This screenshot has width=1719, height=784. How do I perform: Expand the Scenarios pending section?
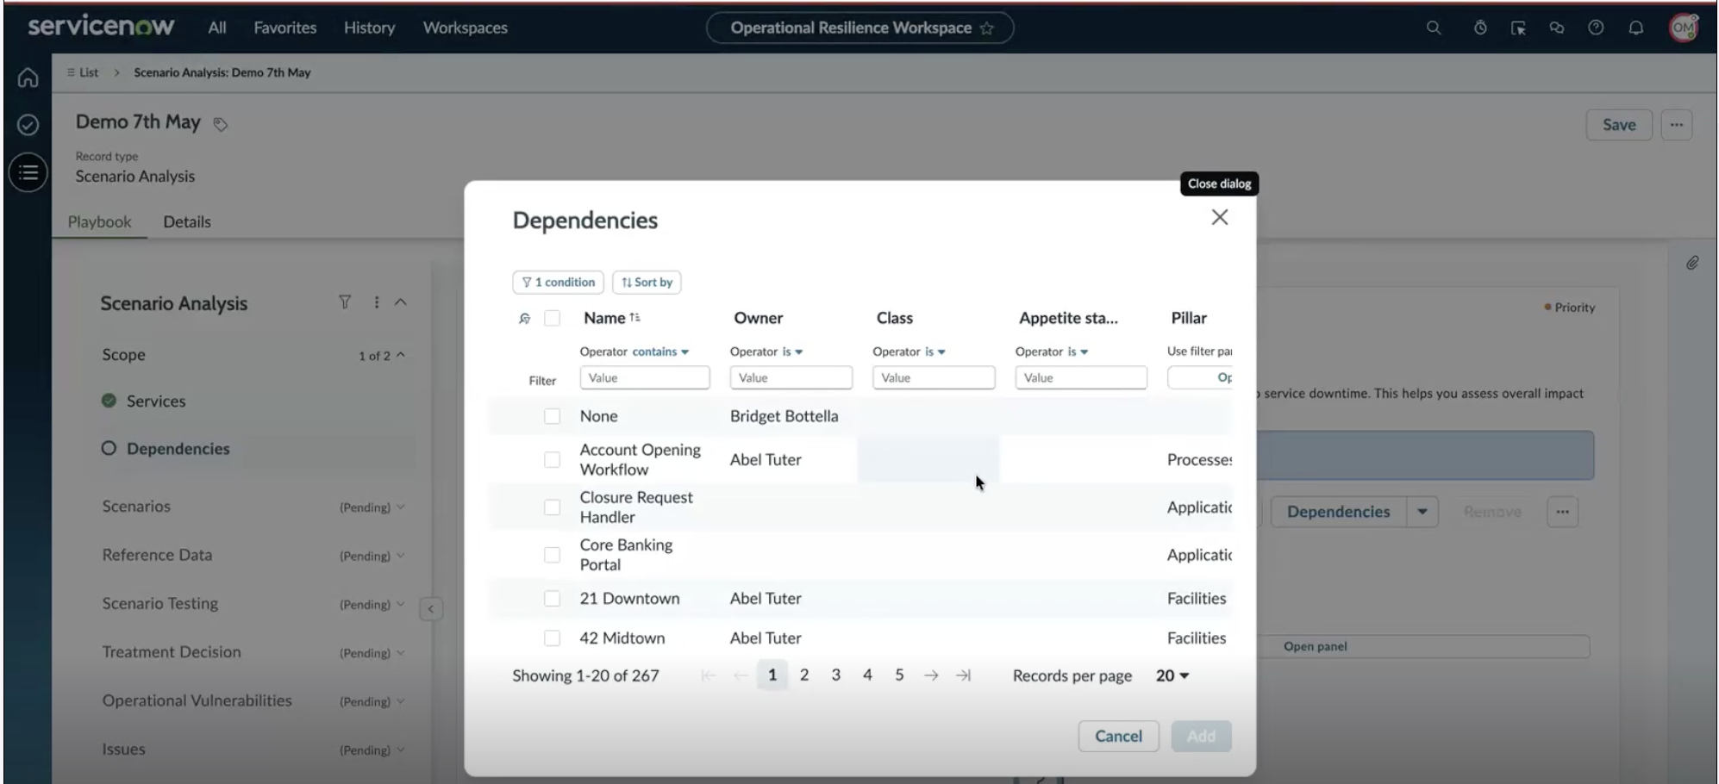372,507
